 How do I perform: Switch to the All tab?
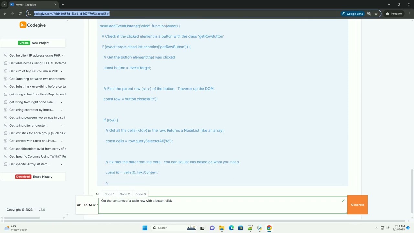97,194
